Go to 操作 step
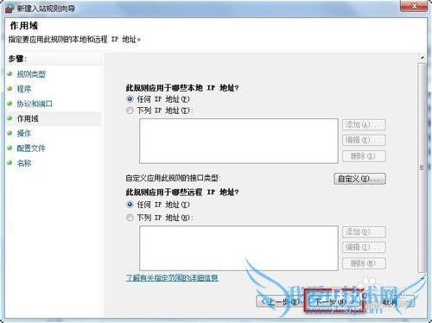This screenshot has height=323, width=432. (x=24, y=133)
